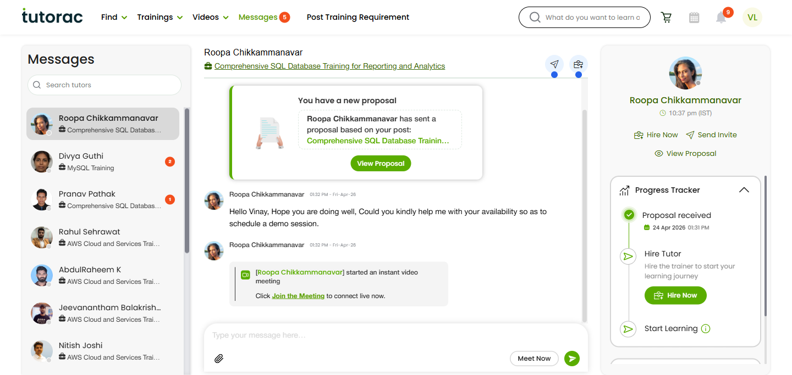Click the Progress Tracker panel scrollbar

(766, 245)
